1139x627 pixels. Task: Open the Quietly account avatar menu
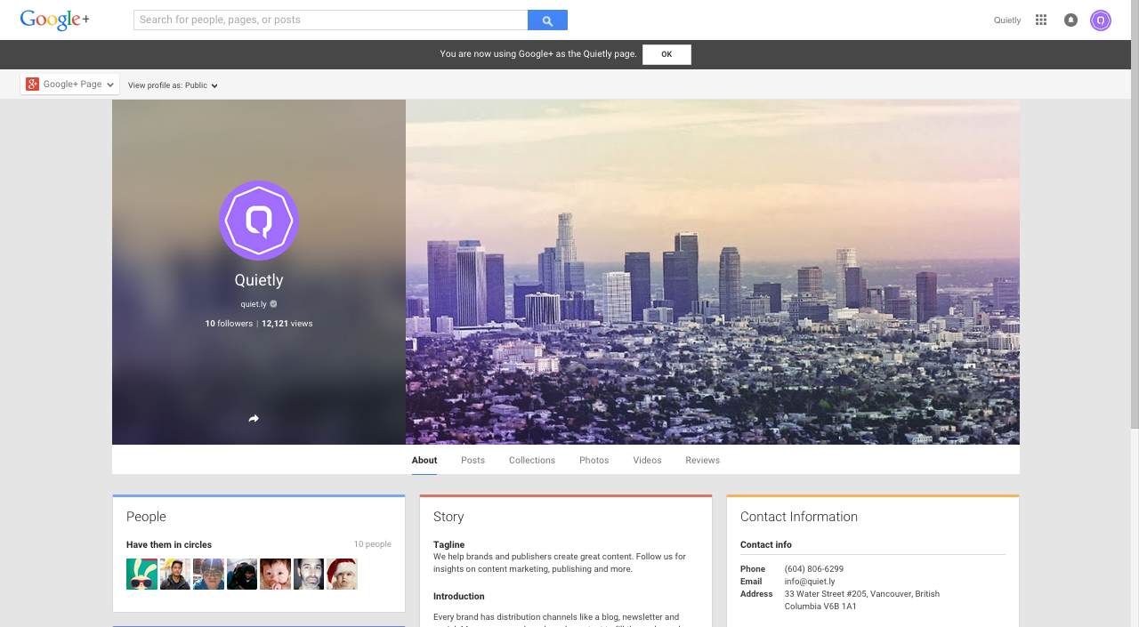[x=1101, y=20]
